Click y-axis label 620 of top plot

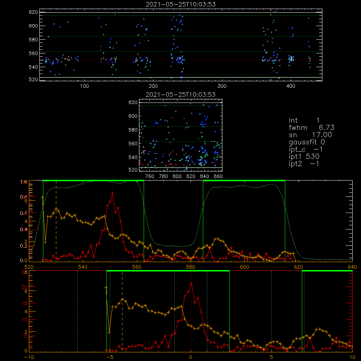coord(33,12)
